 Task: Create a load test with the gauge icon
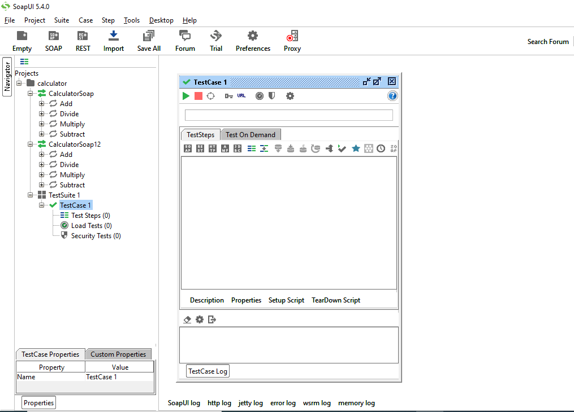click(x=259, y=96)
